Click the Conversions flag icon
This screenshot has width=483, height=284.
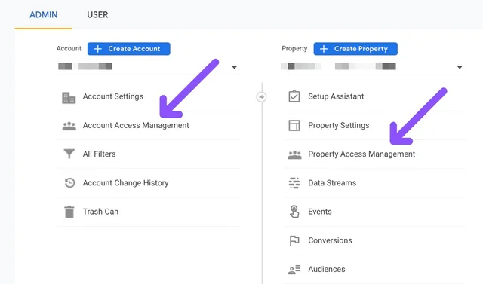tap(294, 240)
